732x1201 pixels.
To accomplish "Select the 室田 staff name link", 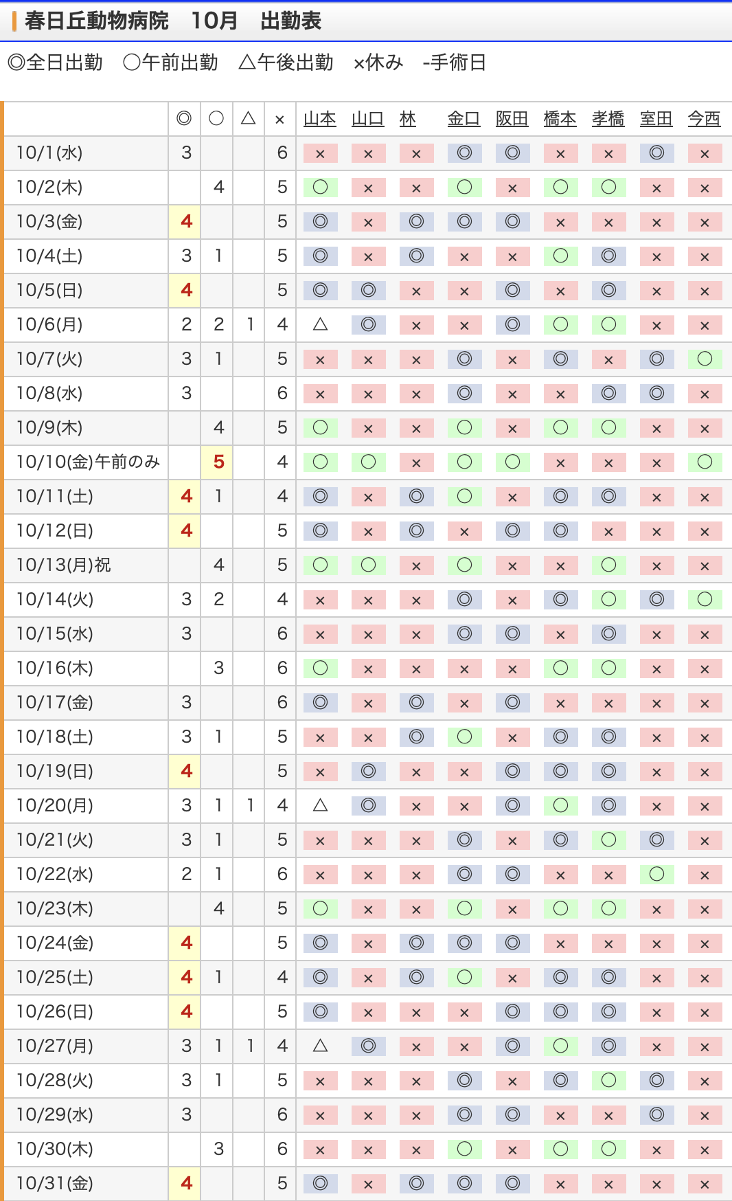I will click(x=656, y=119).
